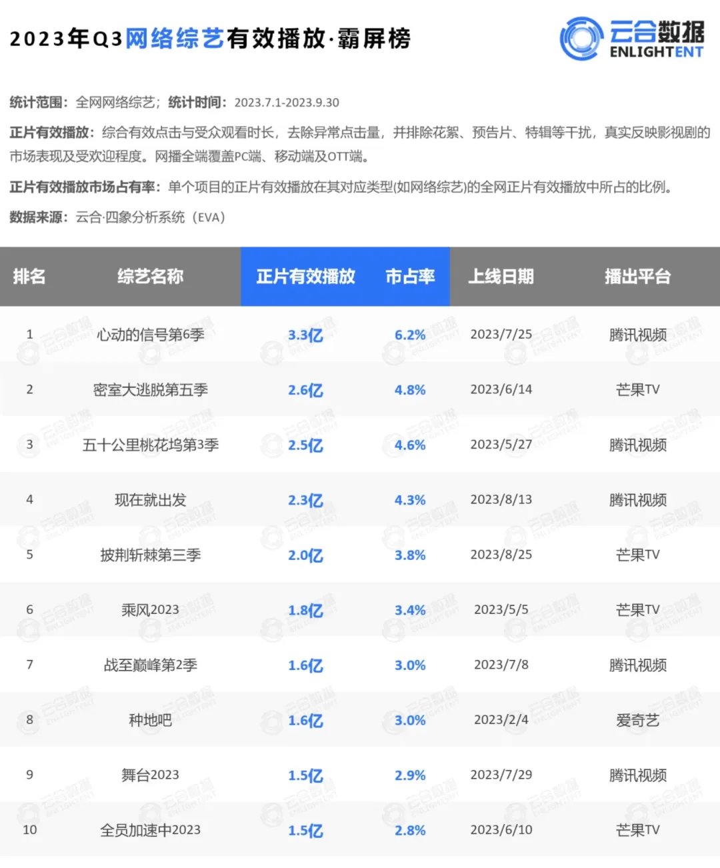Click 3.0% share for 战至巅峰第2季
The width and height of the screenshot is (720, 868).
tap(410, 665)
